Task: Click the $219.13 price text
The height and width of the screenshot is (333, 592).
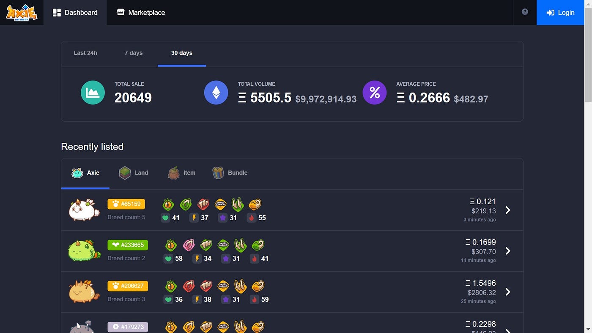Action: pyautogui.click(x=483, y=211)
